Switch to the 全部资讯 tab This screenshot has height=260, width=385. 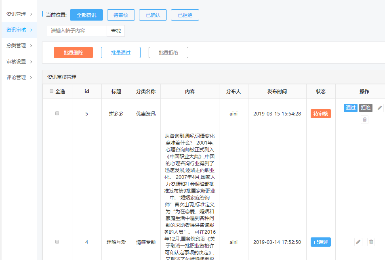(86, 15)
